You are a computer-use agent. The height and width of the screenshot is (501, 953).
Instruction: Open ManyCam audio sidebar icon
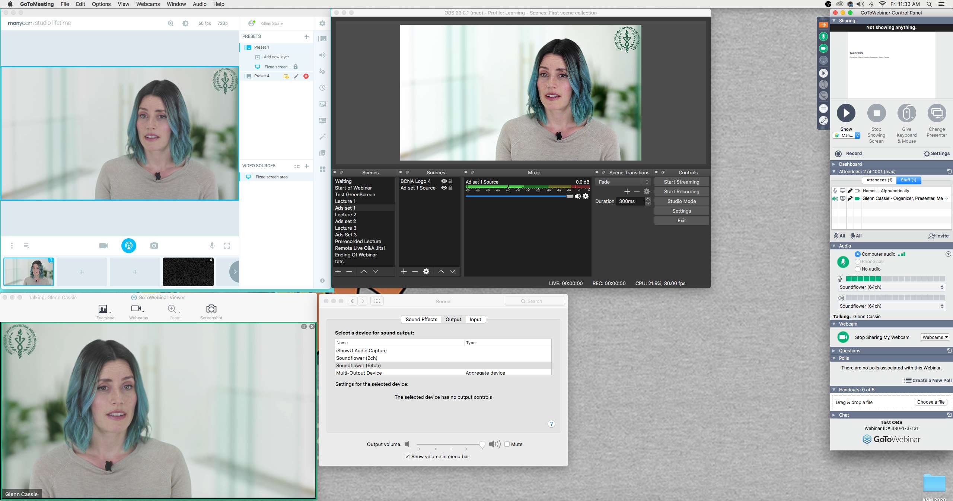click(322, 55)
